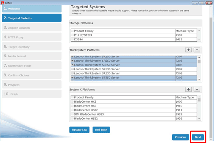Open the 9. Progress step
The height and width of the screenshot is (143, 214).
[32, 85]
